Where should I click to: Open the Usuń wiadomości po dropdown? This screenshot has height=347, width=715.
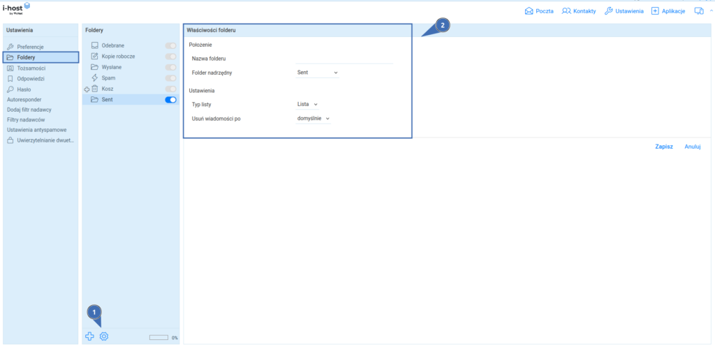coord(313,119)
